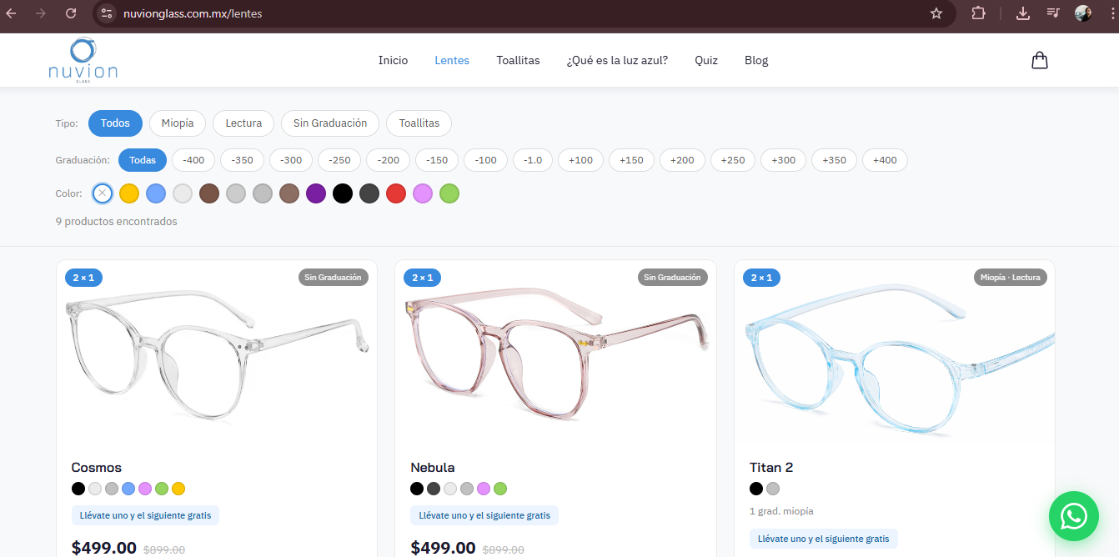The width and height of the screenshot is (1119, 557).
Task: Choose graduation -250
Action: tap(339, 160)
